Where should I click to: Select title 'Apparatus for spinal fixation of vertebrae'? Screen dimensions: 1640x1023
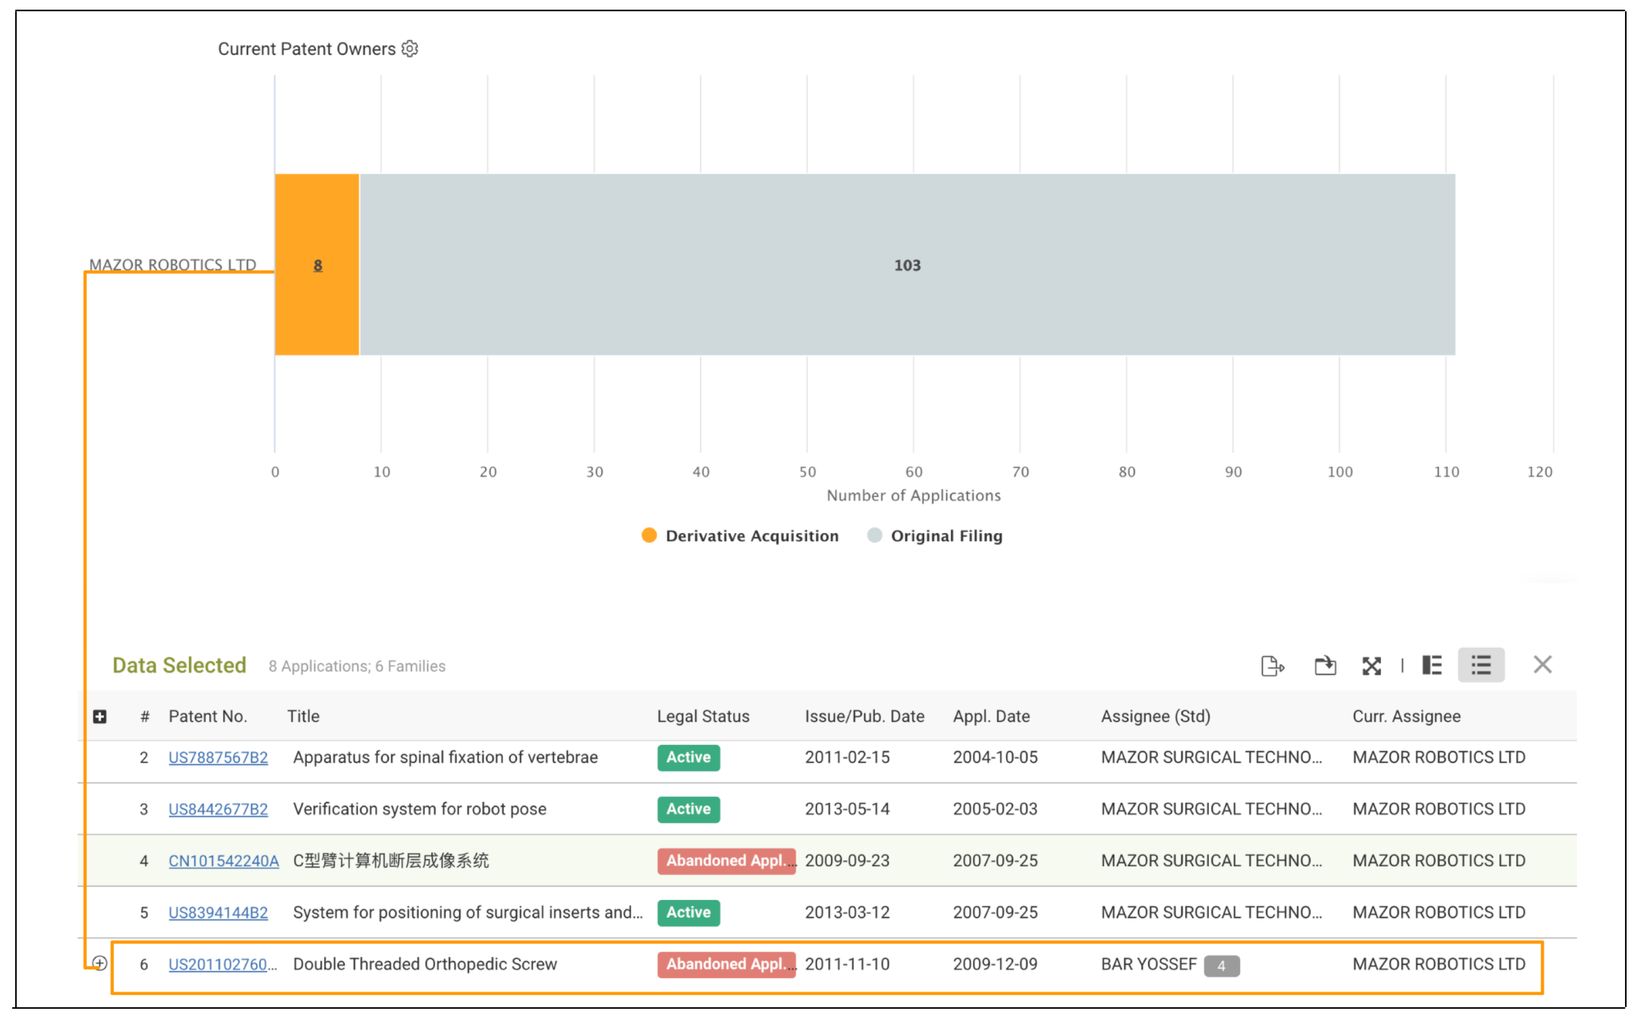click(445, 757)
